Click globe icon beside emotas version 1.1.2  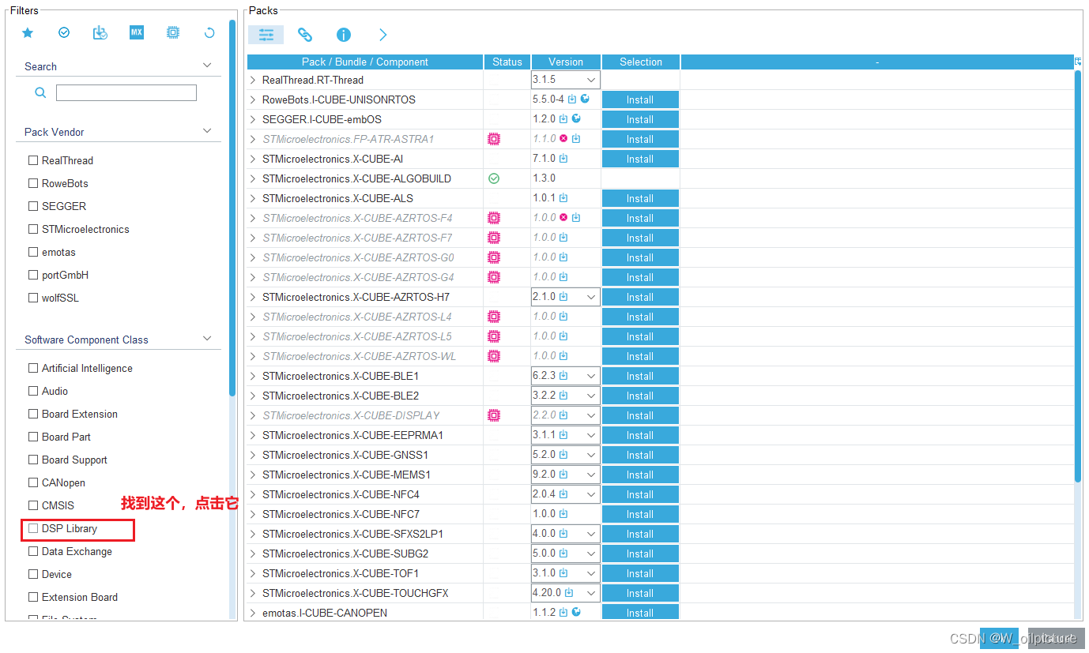pyautogui.click(x=576, y=612)
